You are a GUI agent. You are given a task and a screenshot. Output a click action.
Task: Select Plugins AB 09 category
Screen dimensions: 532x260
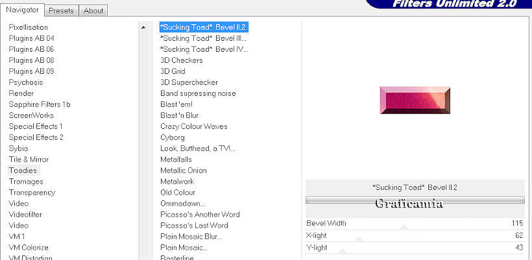[x=31, y=71]
